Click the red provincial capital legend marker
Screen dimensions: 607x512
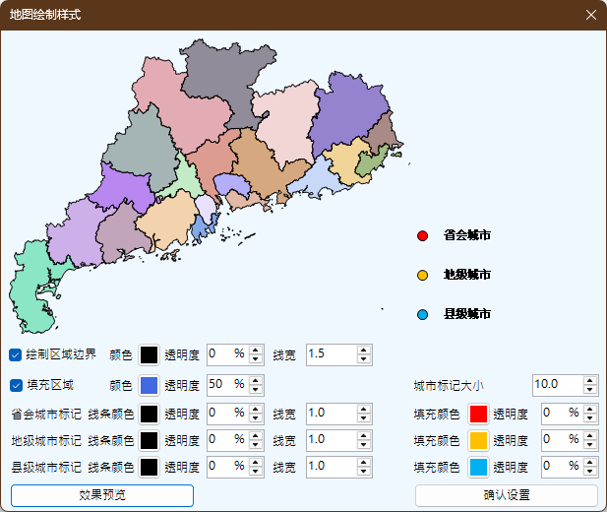(x=423, y=236)
